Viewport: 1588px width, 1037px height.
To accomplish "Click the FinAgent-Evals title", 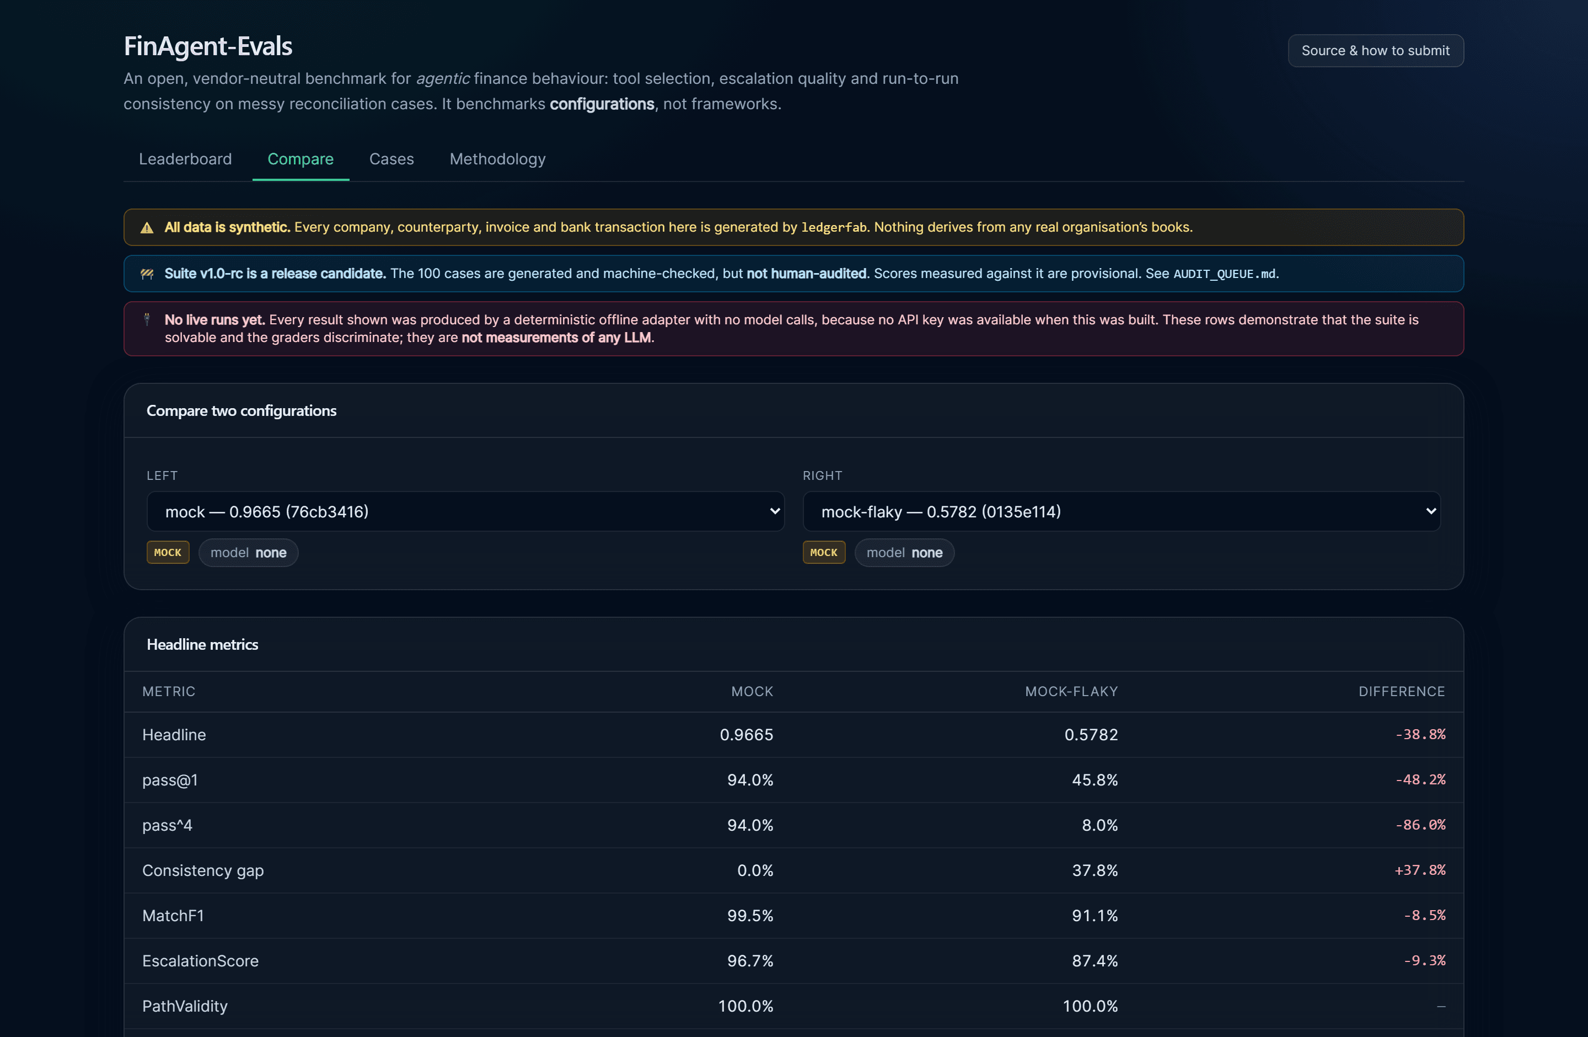I will pyautogui.click(x=208, y=46).
